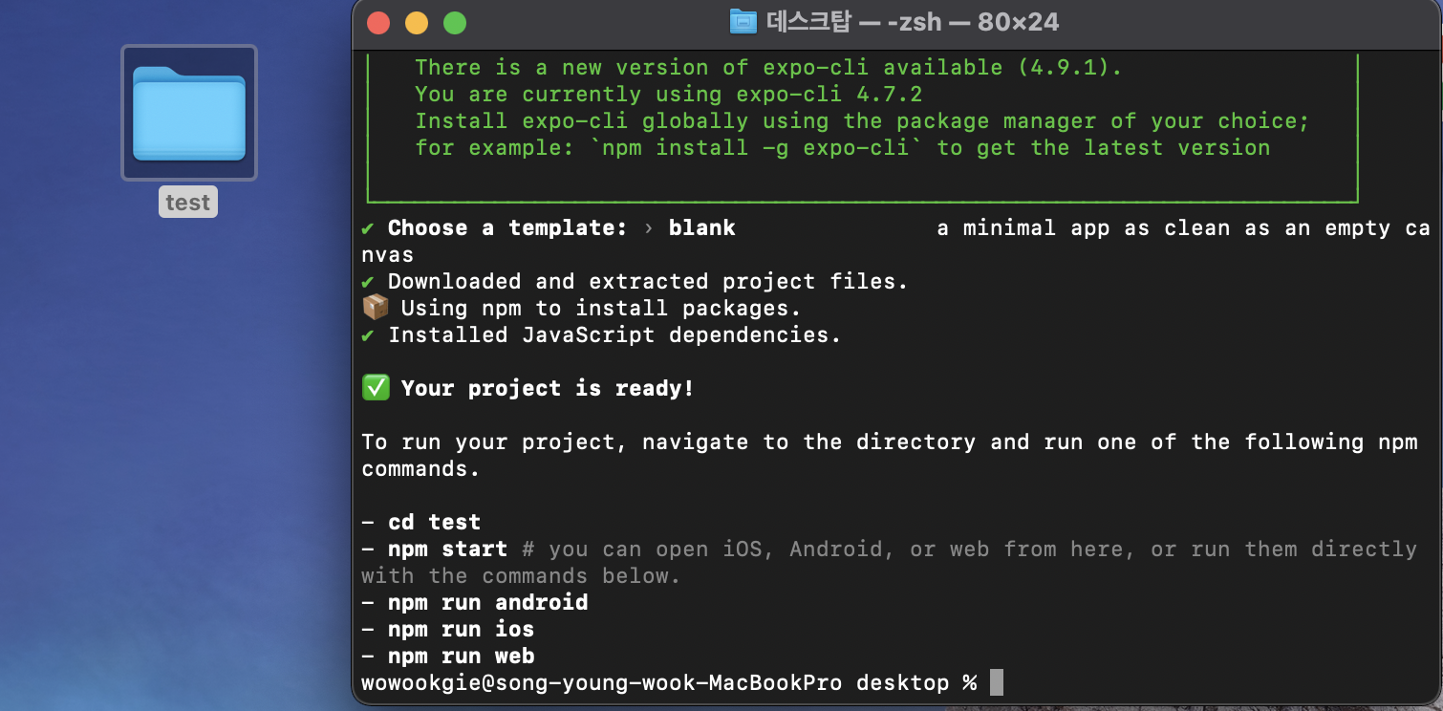Click the 'Install expo-cli globally' line
Viewport: 1443px width, 711px height.
(862, 120)
